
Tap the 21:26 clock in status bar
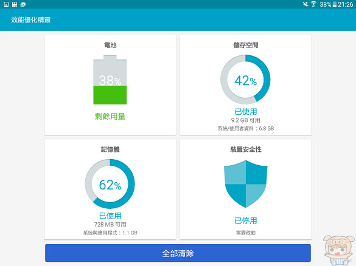point(345,4)
